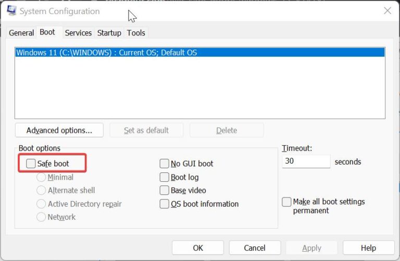Enable the Boot log checkbox
The width and height of the screenshot is (400, 261).
click(x=164, y=177)
